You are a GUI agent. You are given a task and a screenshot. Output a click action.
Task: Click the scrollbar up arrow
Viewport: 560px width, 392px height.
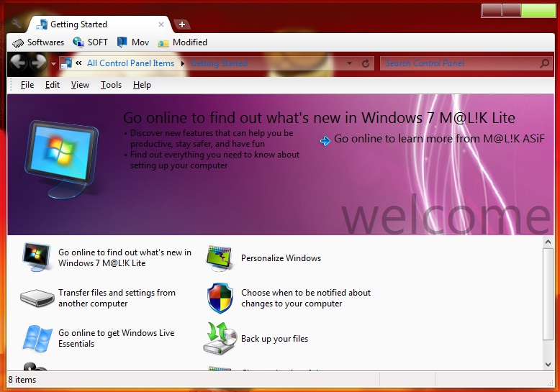pyautogui.click(x=548, y=242)
